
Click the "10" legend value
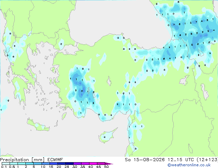[43, 167]
